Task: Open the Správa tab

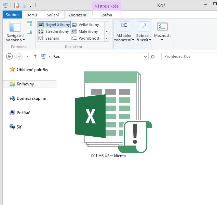Action: pos(106,15)
